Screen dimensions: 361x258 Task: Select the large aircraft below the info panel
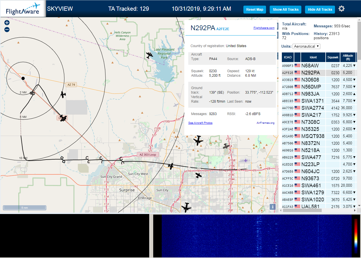click(198, 140)
